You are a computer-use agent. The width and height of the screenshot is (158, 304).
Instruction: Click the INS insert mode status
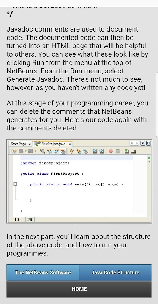30,220
